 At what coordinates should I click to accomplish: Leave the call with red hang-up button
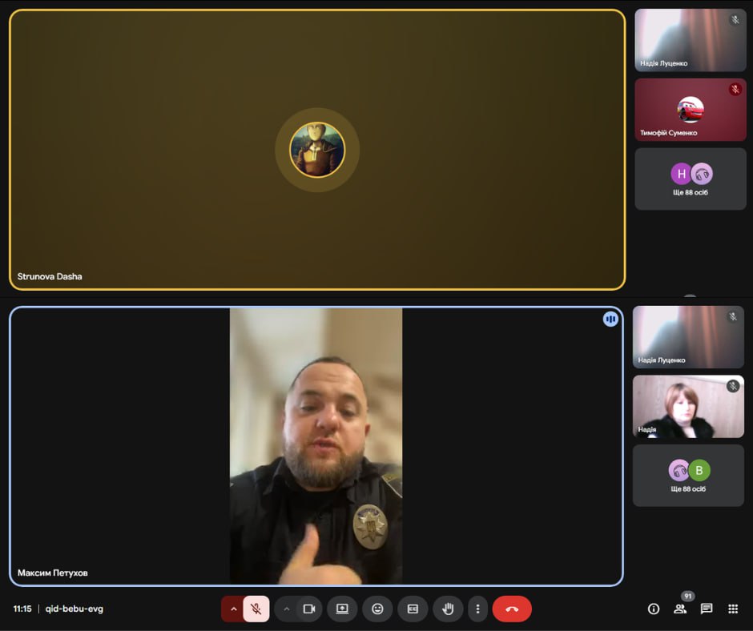tap(512, 609)
